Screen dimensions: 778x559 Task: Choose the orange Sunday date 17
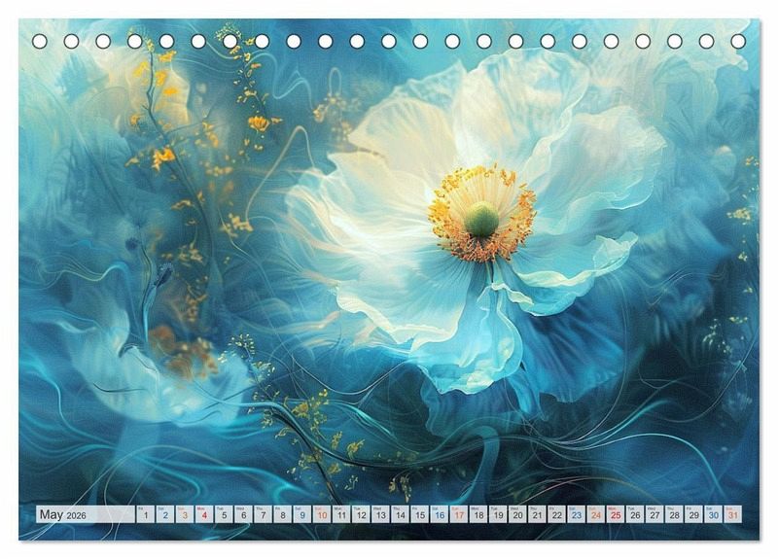click(x=459, y=514)
